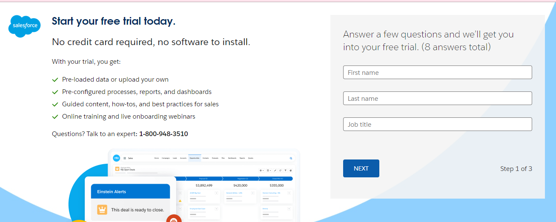This screenshot has height=222, width=556.
Task: Click the Opportunities tab in the preview
Action: pyautogui.click(x=195, y=158)
